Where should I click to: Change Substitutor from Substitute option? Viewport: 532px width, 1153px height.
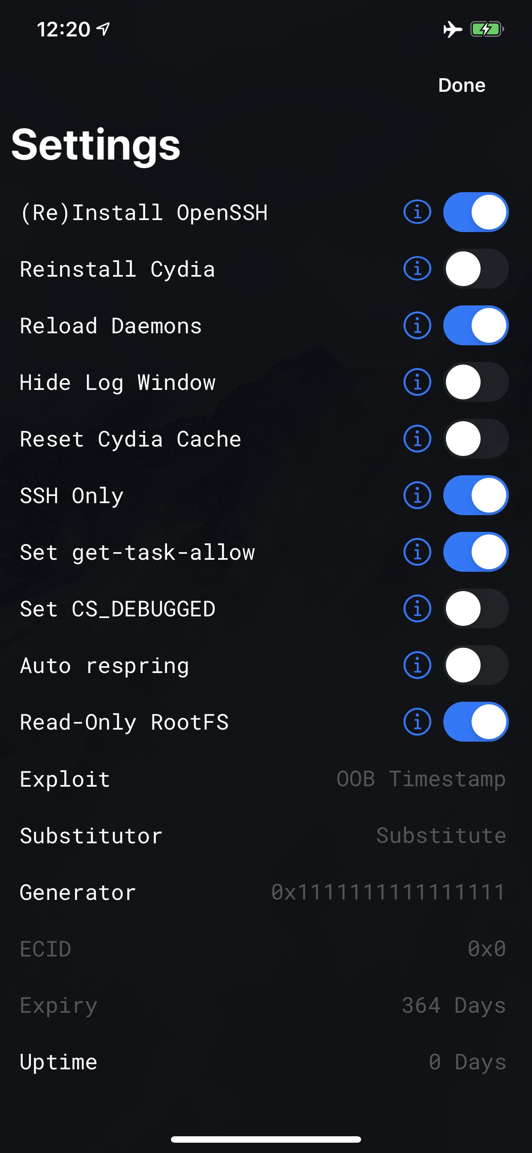441,836
